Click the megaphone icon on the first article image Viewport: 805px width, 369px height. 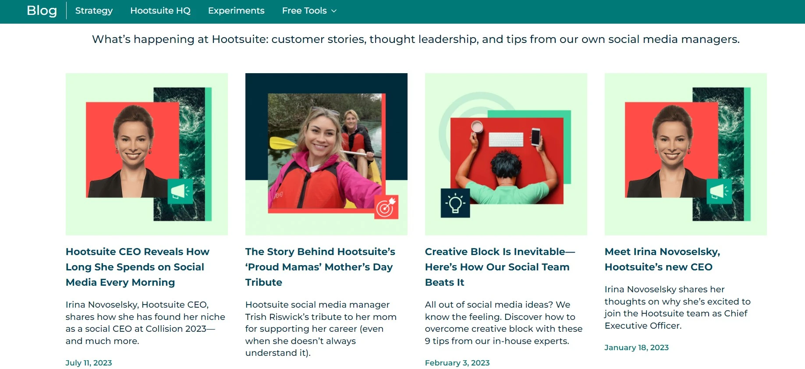pos(180,191)
